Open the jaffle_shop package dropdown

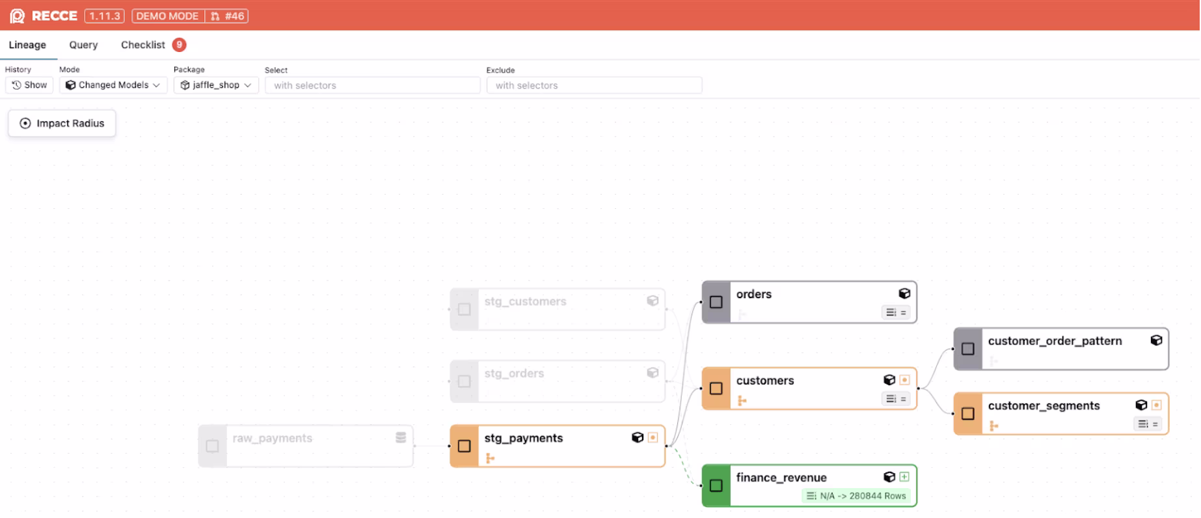(216, 85)
